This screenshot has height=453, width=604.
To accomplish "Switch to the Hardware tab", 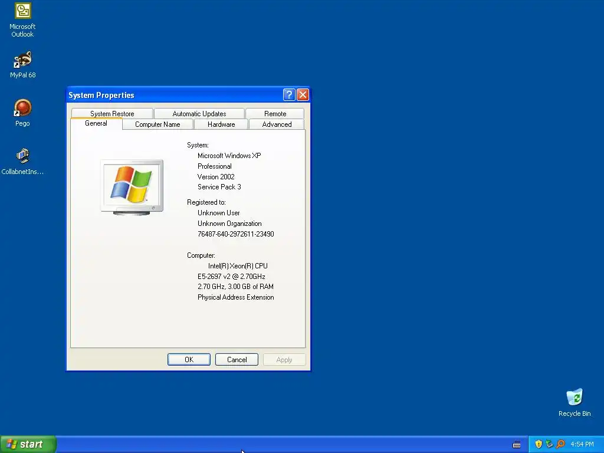I will coord(221,124).
